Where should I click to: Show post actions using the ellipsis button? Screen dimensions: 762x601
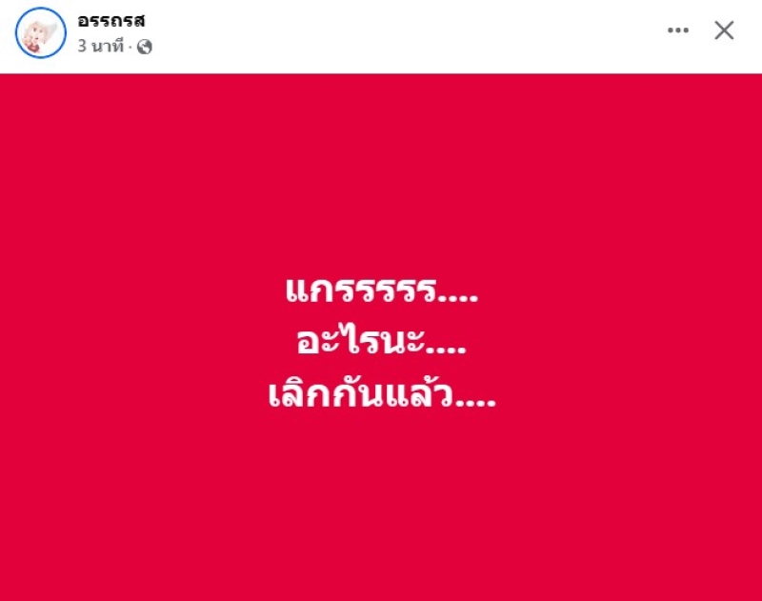[678, 30]
